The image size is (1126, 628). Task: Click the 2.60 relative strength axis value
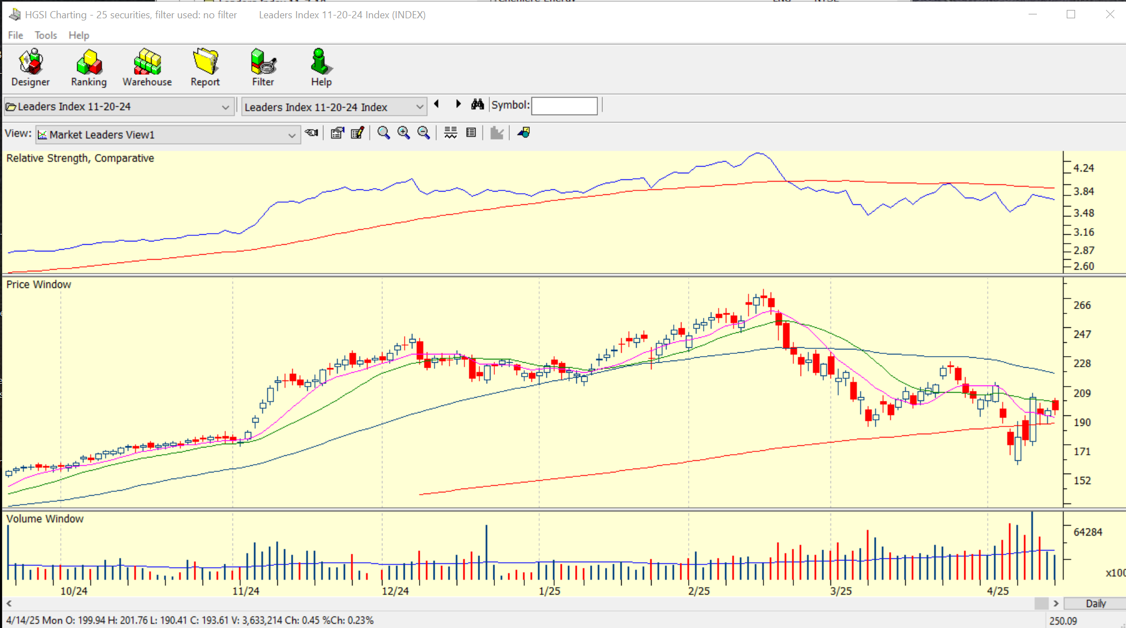[1084, 266]
